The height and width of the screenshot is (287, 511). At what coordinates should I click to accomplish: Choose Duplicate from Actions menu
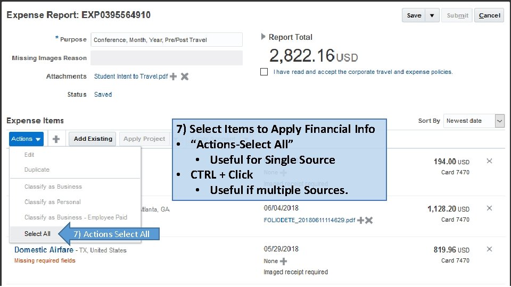(37, 170)
